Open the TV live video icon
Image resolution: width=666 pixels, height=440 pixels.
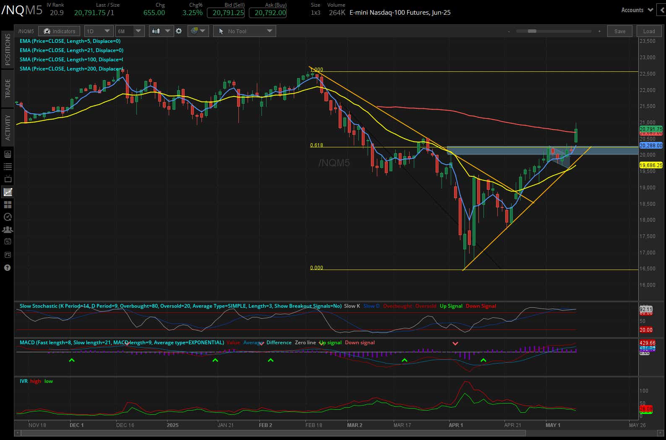point(8,179)
